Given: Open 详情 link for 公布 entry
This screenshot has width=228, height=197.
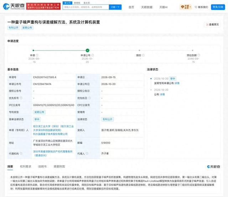Looking at the screenshot, I should [162, 94].
